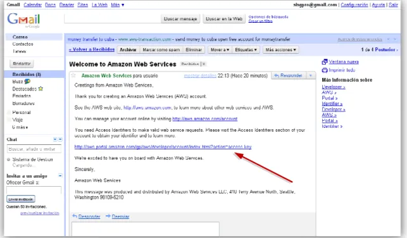Image resolution: width=407 pixels, height=238 pixels.
Task: Open reply options arrow beside Responder
Action: pos(310,75)
